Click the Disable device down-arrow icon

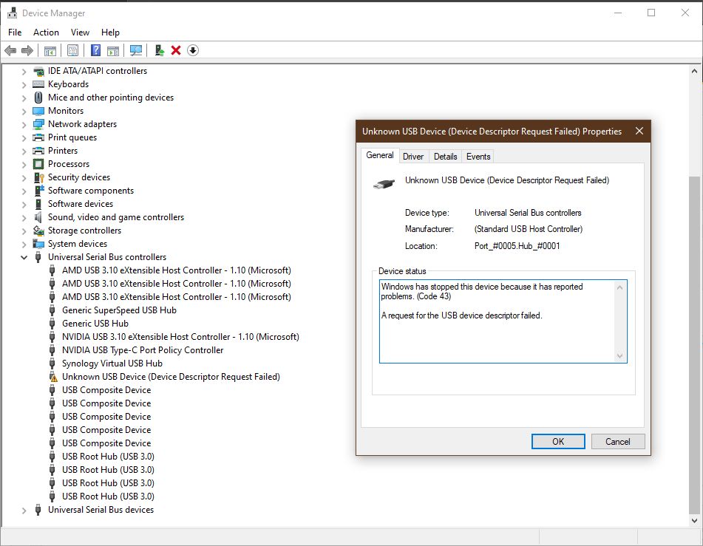tap(193, 50)
